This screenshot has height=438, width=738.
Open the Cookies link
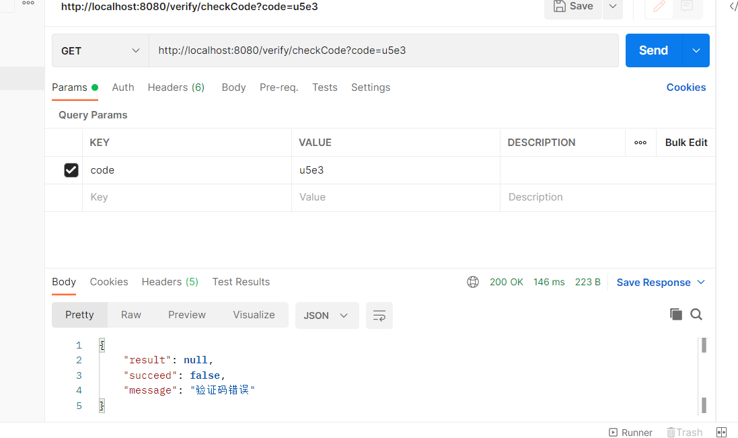(x=686, y=87)
